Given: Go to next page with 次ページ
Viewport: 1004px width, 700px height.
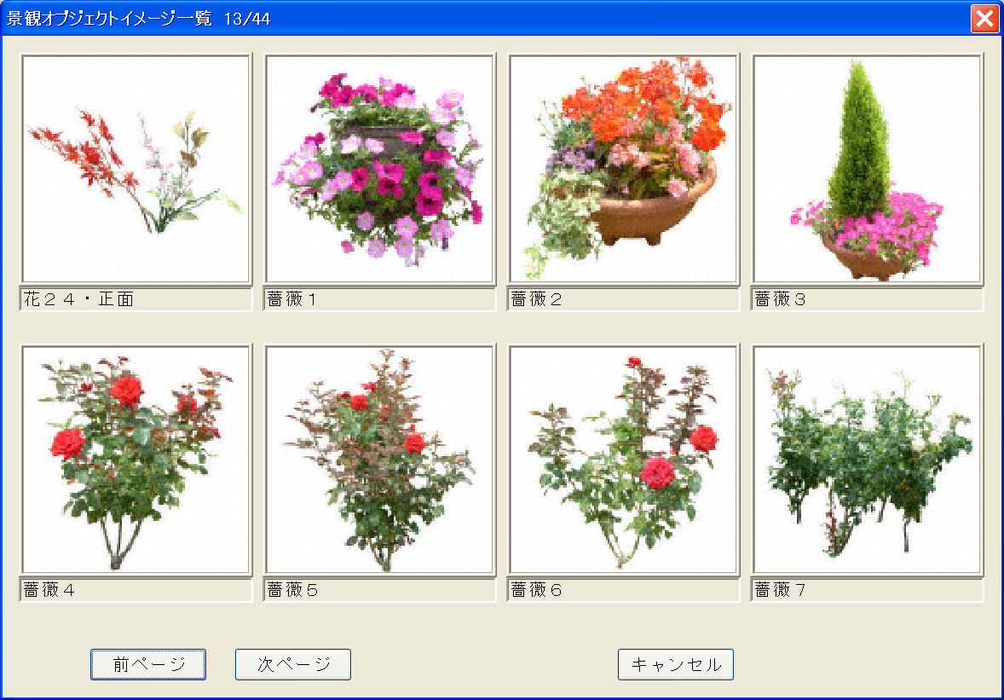Looking at the screenshot, I should 293,664.
